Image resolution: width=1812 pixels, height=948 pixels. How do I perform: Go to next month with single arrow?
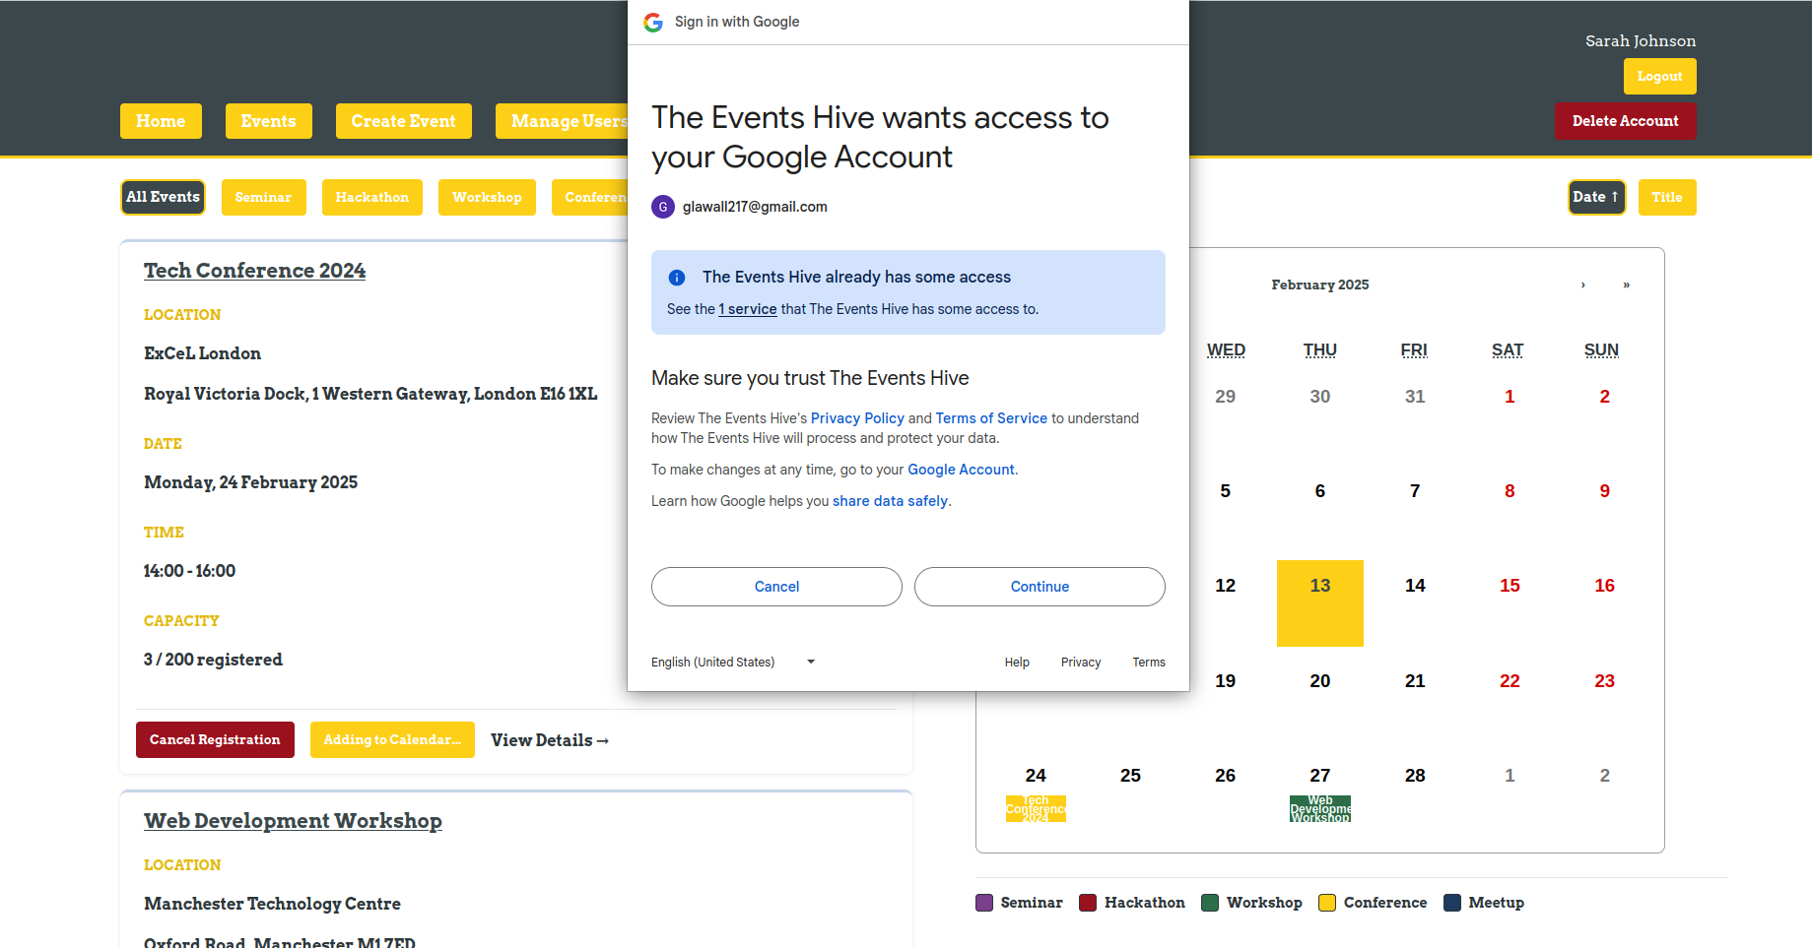1583,284
